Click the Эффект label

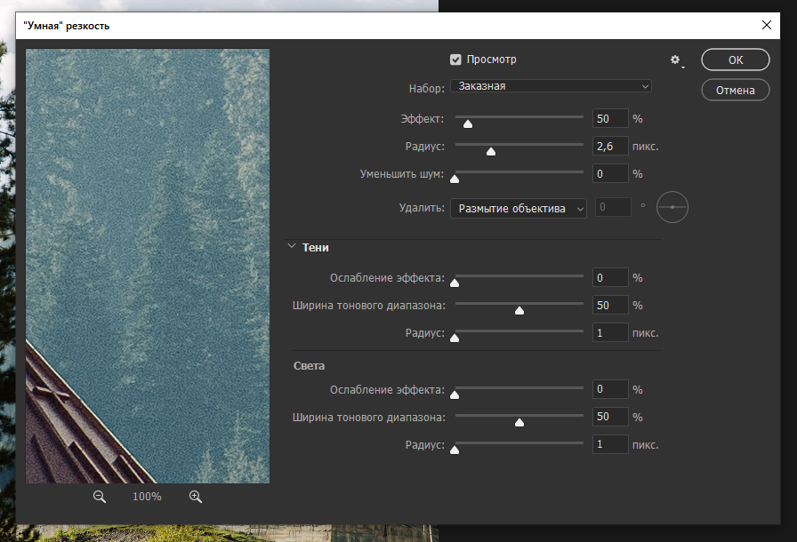[422, 119]
